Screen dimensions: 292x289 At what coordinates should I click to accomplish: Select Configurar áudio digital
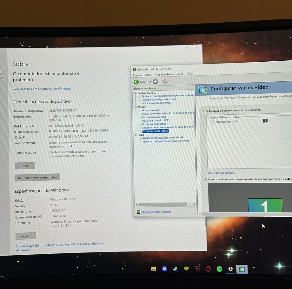(154, 124)
